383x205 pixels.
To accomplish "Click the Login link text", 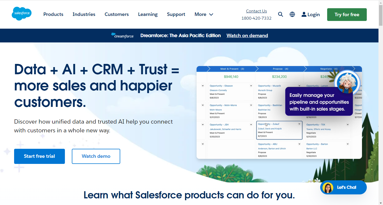I will click(314, 15).
